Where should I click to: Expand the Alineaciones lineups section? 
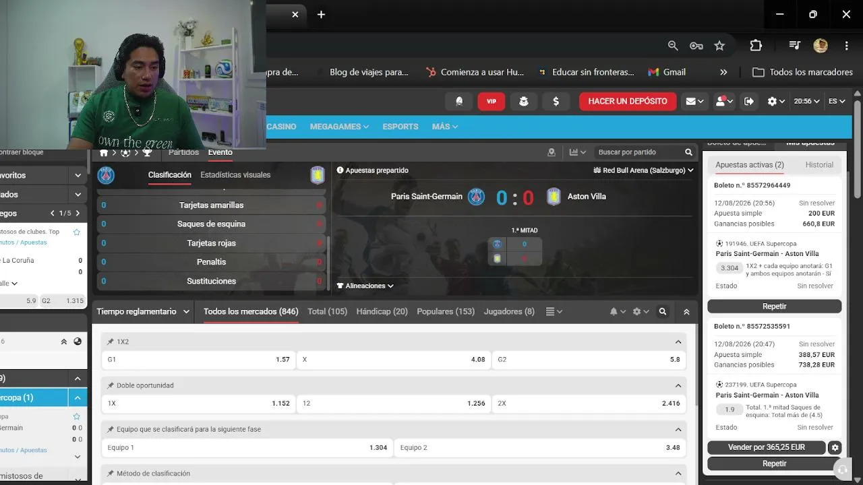365,286
